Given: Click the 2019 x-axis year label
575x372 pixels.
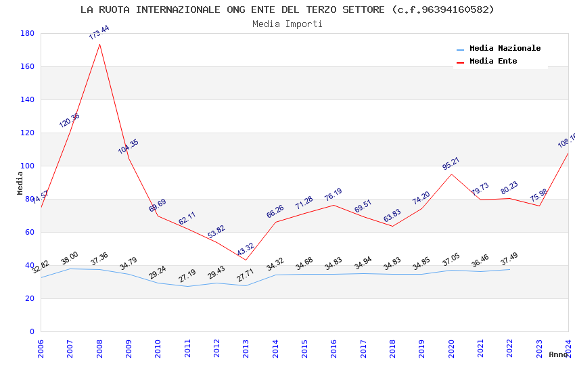Looking at the screenshot, I should tap(421, 348).
